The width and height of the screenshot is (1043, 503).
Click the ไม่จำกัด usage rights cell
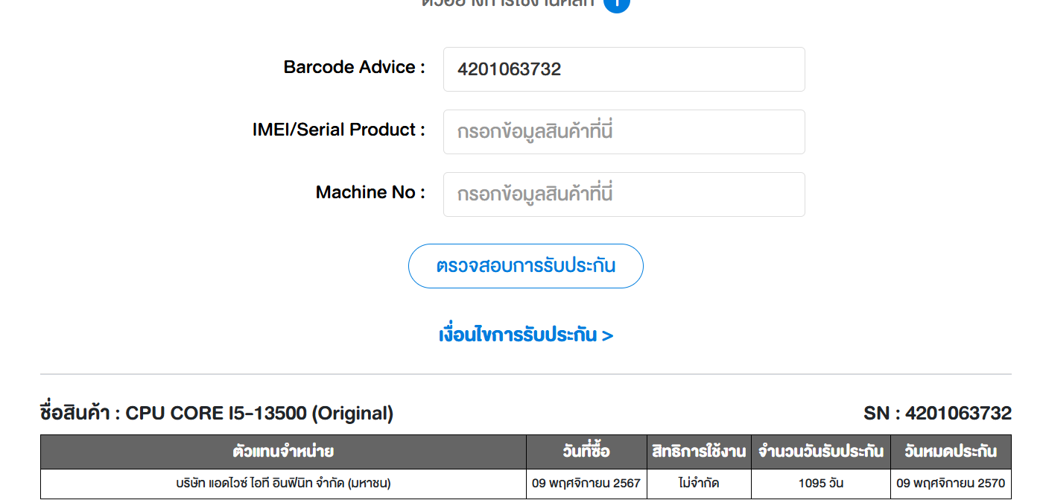(x=699, y=484)
